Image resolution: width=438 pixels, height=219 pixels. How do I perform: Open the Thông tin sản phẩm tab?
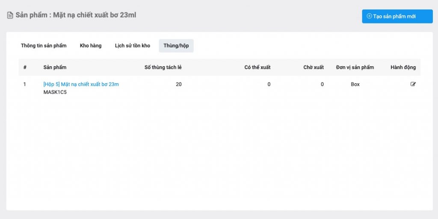click(44, 46)
